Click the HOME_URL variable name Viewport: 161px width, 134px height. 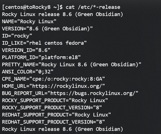click(14, 86)
